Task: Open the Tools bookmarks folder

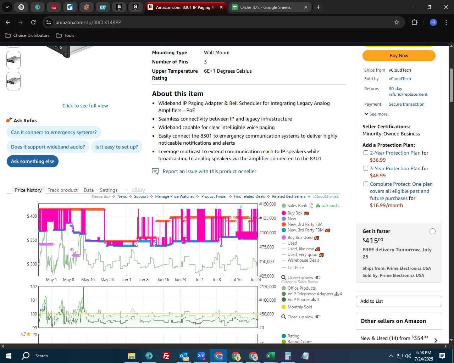Action: point(65,35)
